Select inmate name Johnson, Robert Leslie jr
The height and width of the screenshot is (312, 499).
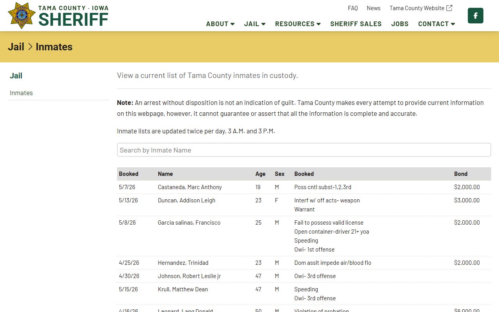point(189,276)
